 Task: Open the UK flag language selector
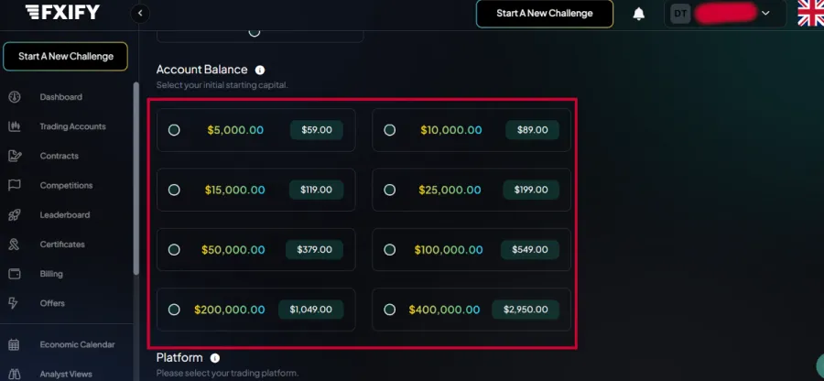point(810,13)
